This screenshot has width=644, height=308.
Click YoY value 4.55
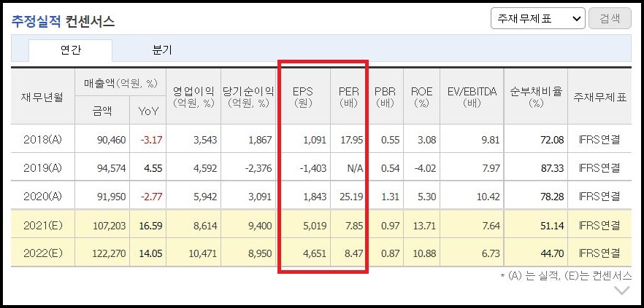click(153, 168)
